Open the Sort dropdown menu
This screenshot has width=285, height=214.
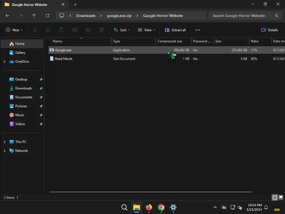[x=122, y=30]
